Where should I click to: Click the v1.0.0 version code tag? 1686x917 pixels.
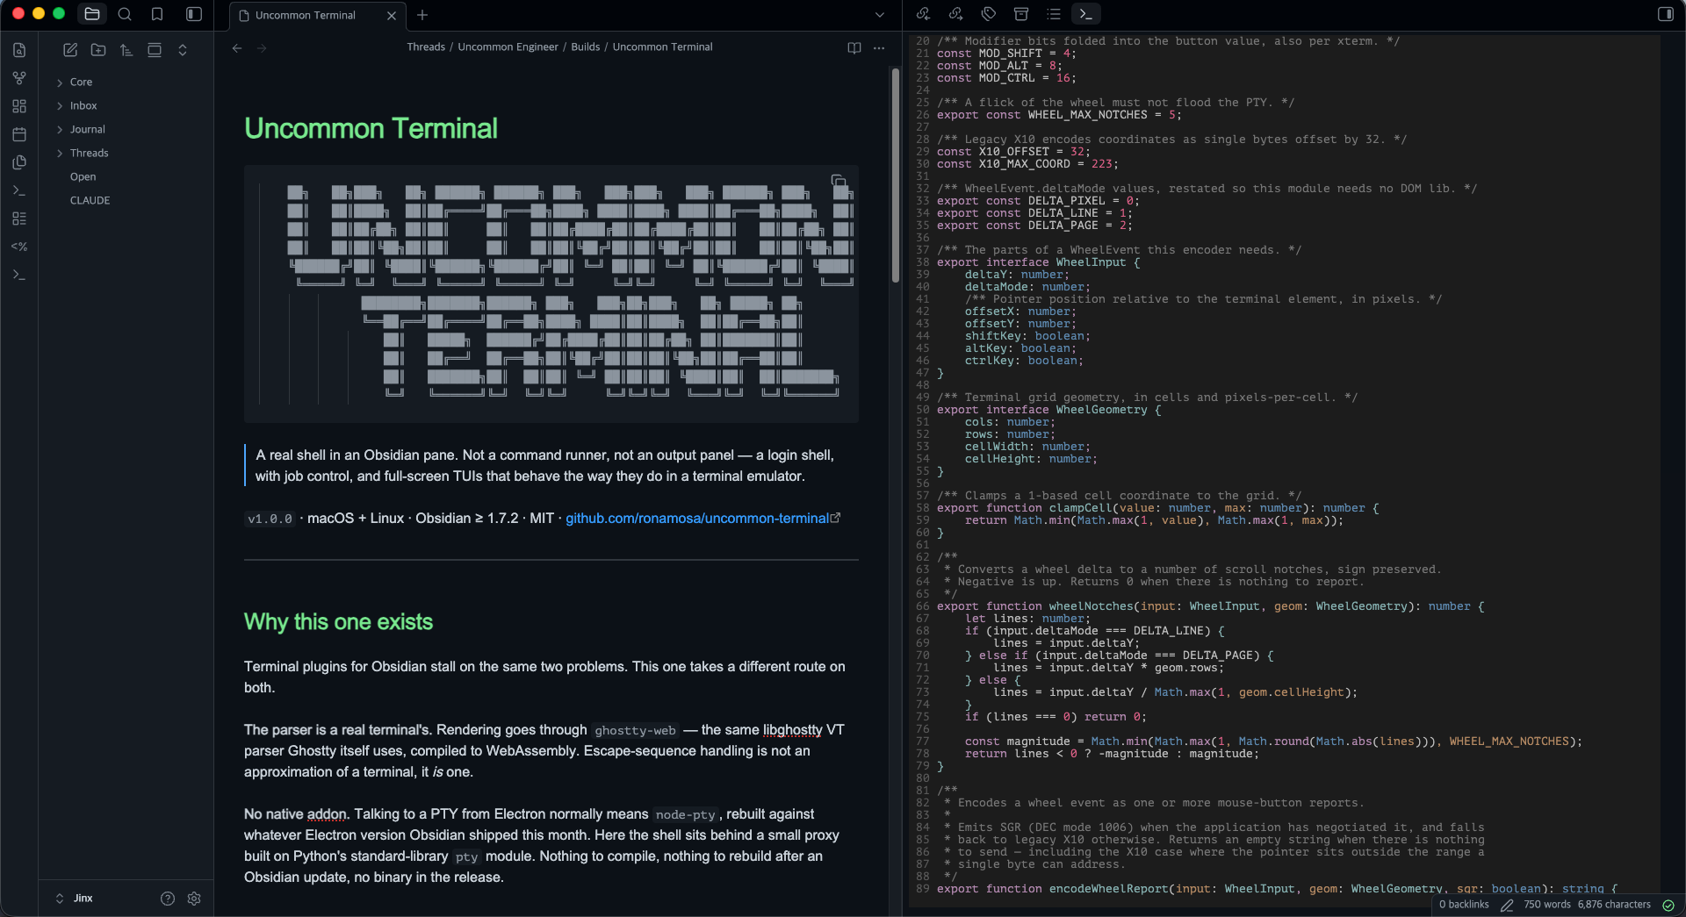270,519
